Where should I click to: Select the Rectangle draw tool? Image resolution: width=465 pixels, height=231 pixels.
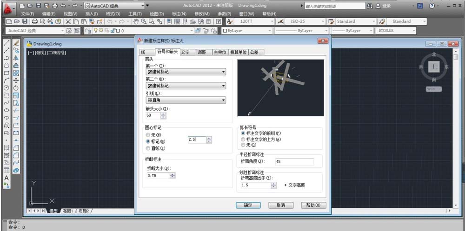pos(6,73)
